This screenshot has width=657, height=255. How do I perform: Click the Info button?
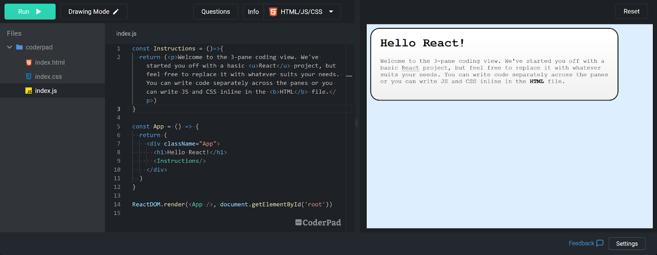point(253,11)
